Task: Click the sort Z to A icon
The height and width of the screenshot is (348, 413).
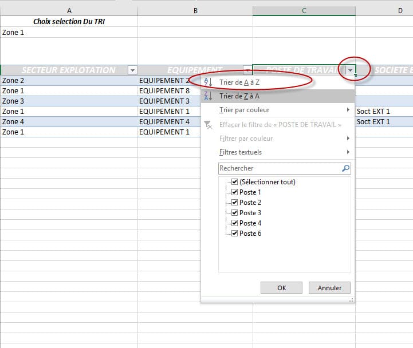Action: tap(209, 96)
